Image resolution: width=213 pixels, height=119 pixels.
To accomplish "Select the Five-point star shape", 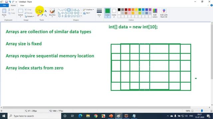I will point(66,16).
